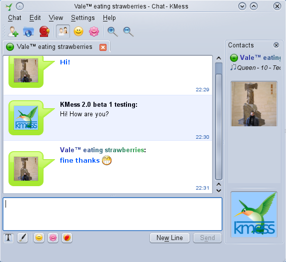This screenshot has width=286, height=262.
Task: Open the pink flower custom emoticons below input
Action: coord(53,238)
